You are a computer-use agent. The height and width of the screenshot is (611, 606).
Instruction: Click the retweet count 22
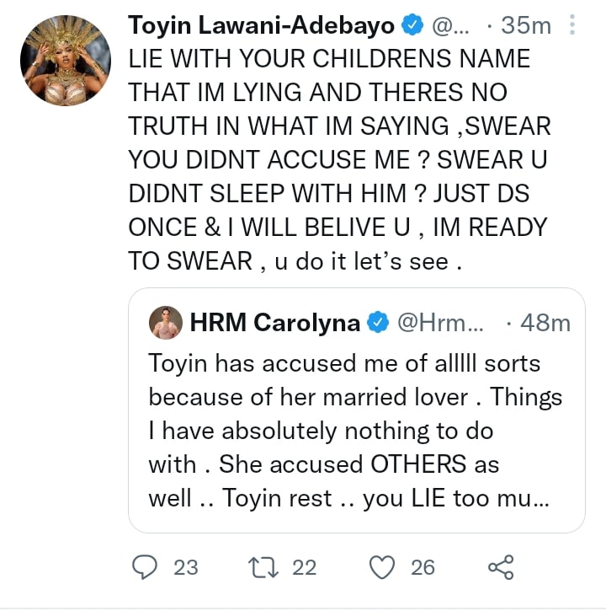click(x=304, y=567)
